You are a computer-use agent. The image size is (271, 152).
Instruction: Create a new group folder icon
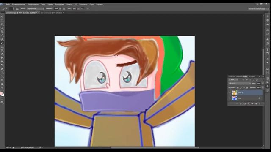pyautogui.click(x=252, y=103)
